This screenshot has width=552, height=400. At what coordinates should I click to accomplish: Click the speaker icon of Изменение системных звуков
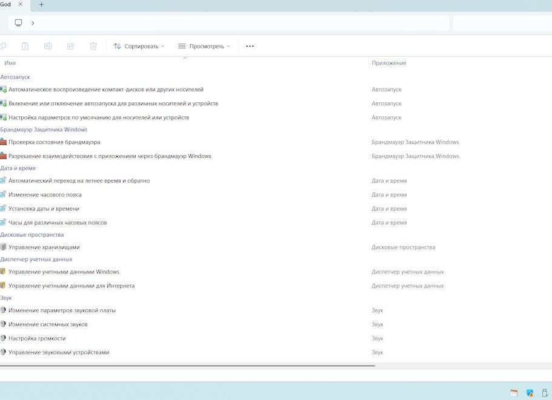3,324
